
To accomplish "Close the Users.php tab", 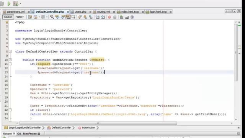I will (90, 12).
